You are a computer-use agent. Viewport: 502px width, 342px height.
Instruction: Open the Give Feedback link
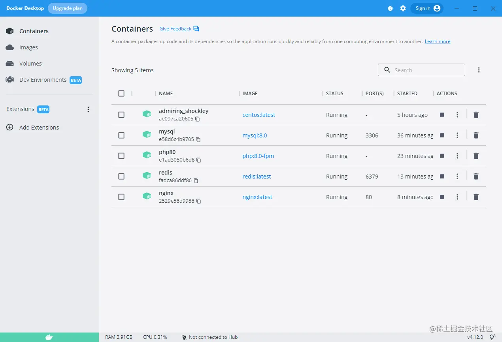[x=176, y=29]
